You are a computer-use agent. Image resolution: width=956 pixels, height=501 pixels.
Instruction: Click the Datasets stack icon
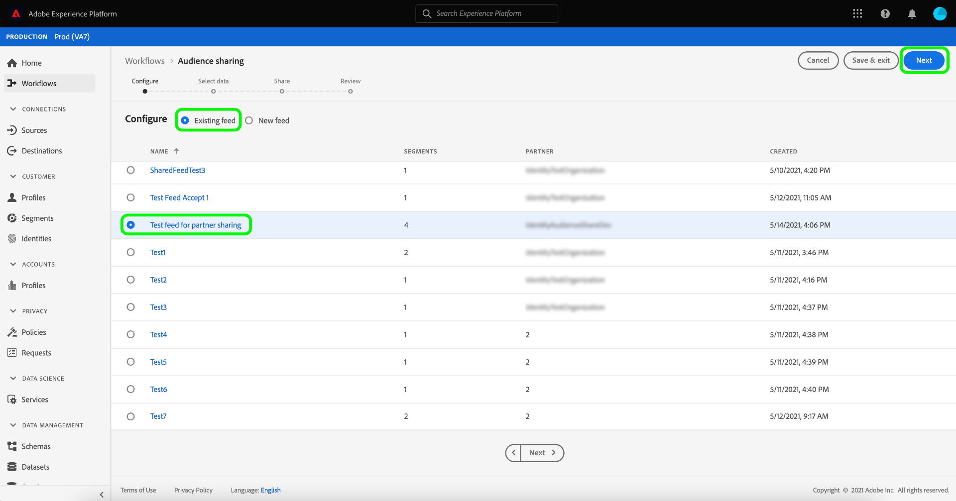coord(12,467)
